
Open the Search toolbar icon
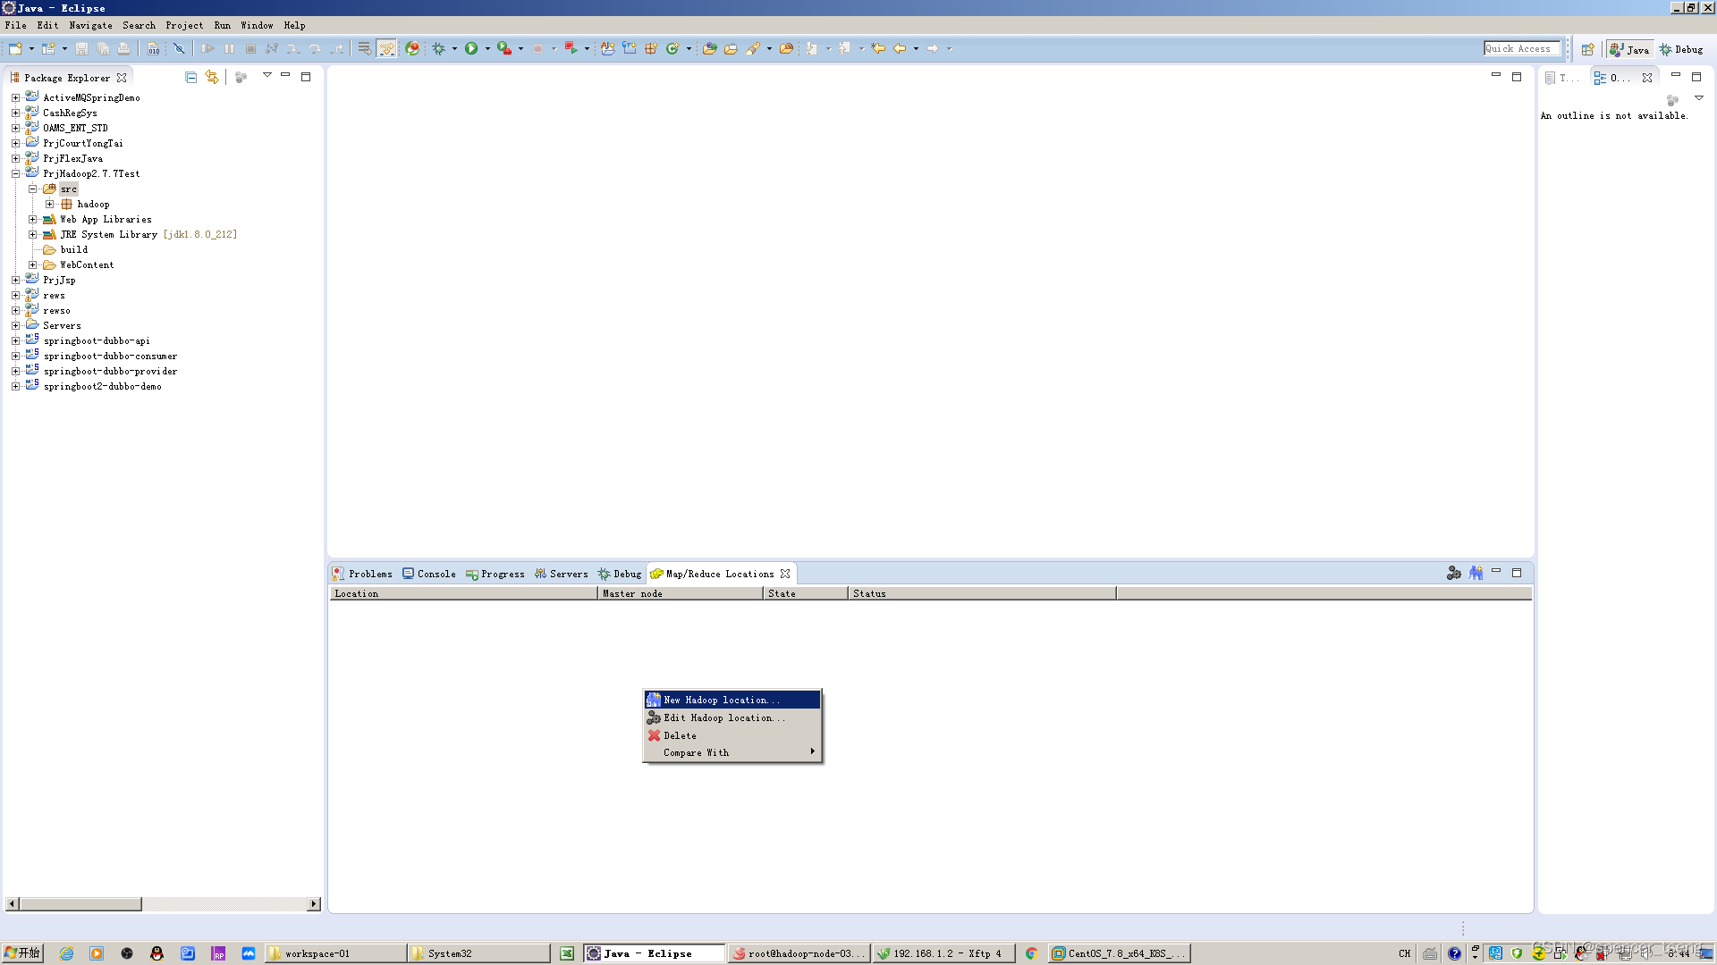757,49
